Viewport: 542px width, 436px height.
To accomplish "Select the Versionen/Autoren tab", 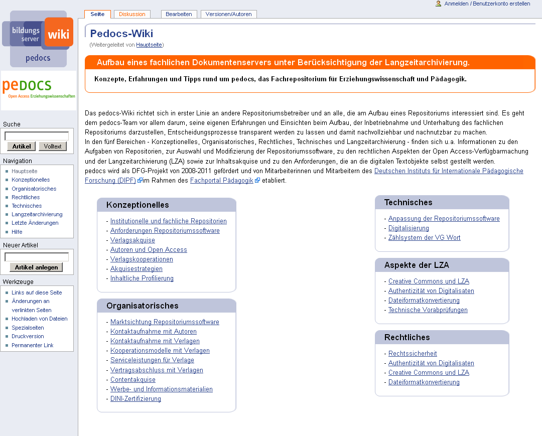I will click(228, 14).
